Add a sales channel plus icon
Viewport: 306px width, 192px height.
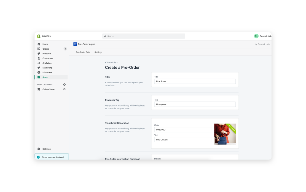(65, 85)
